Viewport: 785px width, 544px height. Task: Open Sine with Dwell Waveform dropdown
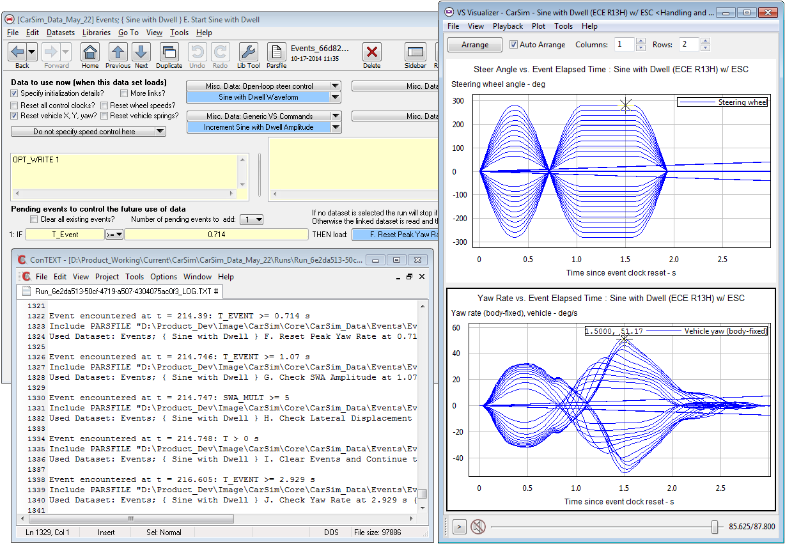click(335, 97)
